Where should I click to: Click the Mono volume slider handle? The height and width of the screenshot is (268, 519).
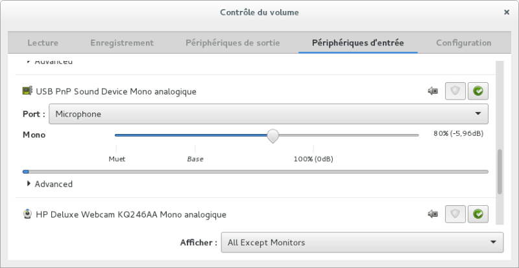[x=273, y=135]
